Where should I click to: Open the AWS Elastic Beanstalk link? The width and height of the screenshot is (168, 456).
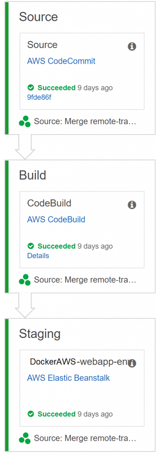pyautogui.click(x=68, y=378)
